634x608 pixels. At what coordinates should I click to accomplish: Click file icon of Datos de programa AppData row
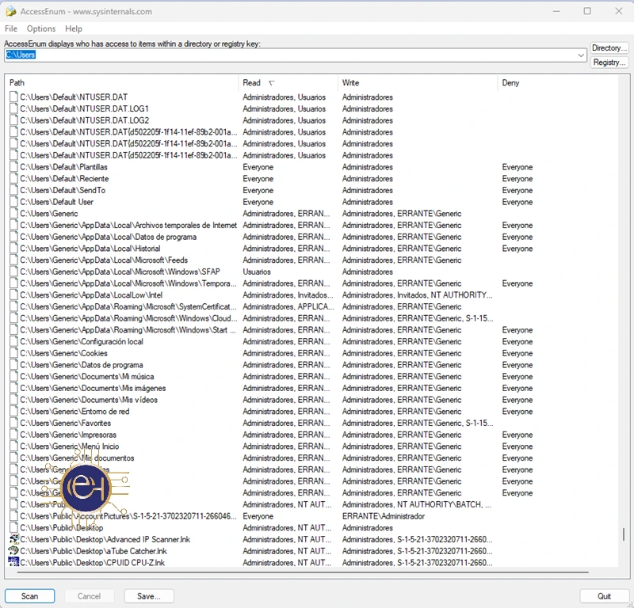point(13,237)
